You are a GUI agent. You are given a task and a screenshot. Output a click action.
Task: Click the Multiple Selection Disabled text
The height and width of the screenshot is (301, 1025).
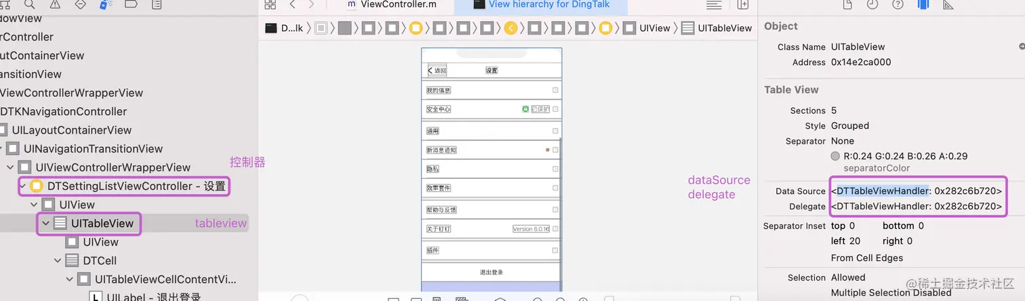pos(891,293)
